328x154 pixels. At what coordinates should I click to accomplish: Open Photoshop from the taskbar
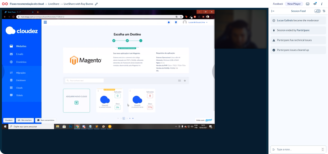71,126
